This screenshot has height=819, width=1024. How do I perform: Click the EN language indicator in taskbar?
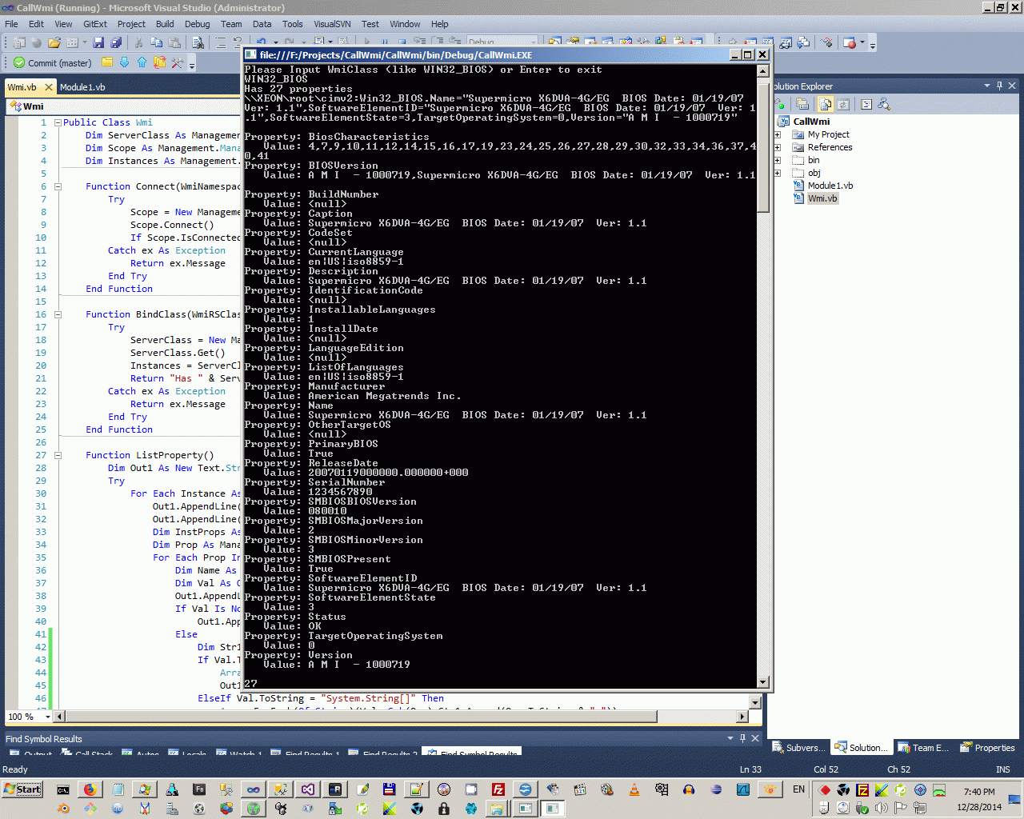798,789
